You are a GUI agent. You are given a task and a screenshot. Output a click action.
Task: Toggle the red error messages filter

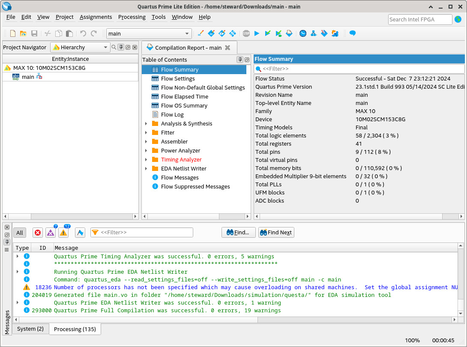tap(38, 233)
